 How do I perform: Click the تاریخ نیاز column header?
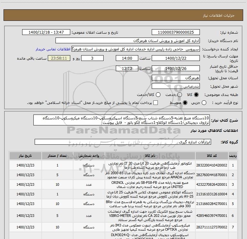[x=25, y=156]
